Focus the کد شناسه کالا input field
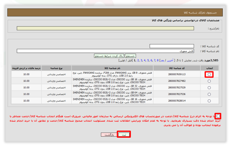The height and width of the screenshot is (147, 231). [x=172, y=46]
